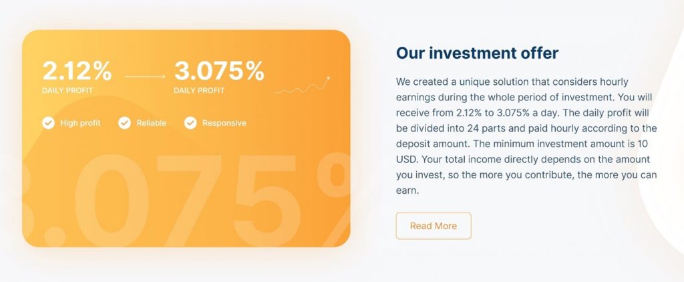Click the Reliable label

152,123
